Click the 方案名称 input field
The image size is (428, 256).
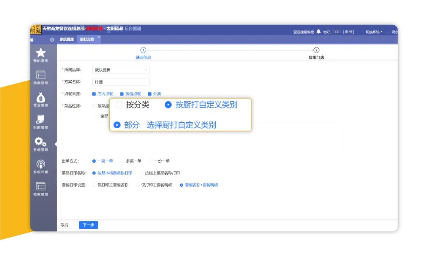(x=121, y=82)
